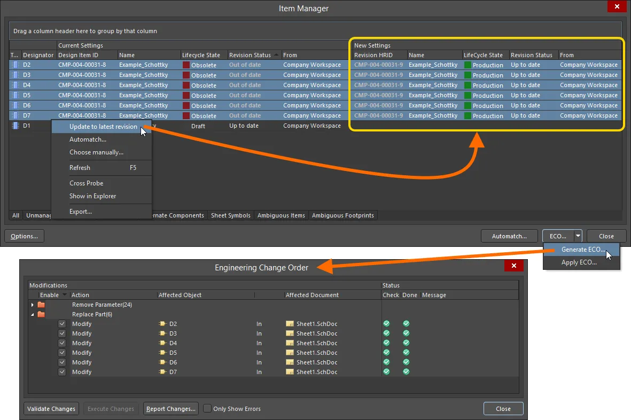Click Refresh in the context menu
Viewport: 631px width, 420px height.
pos(102,168)
